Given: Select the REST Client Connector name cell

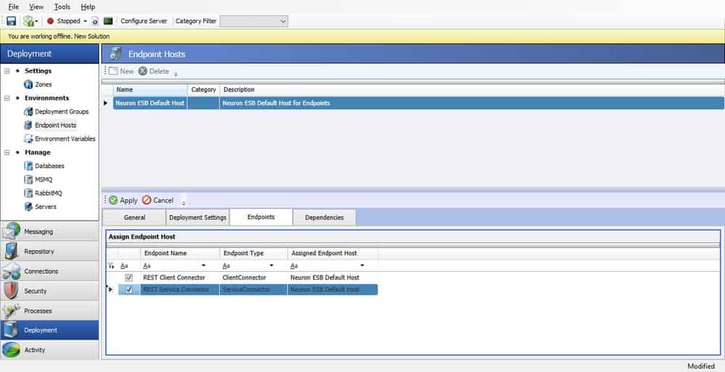Looking at the screenshot, I should [180, 278].
